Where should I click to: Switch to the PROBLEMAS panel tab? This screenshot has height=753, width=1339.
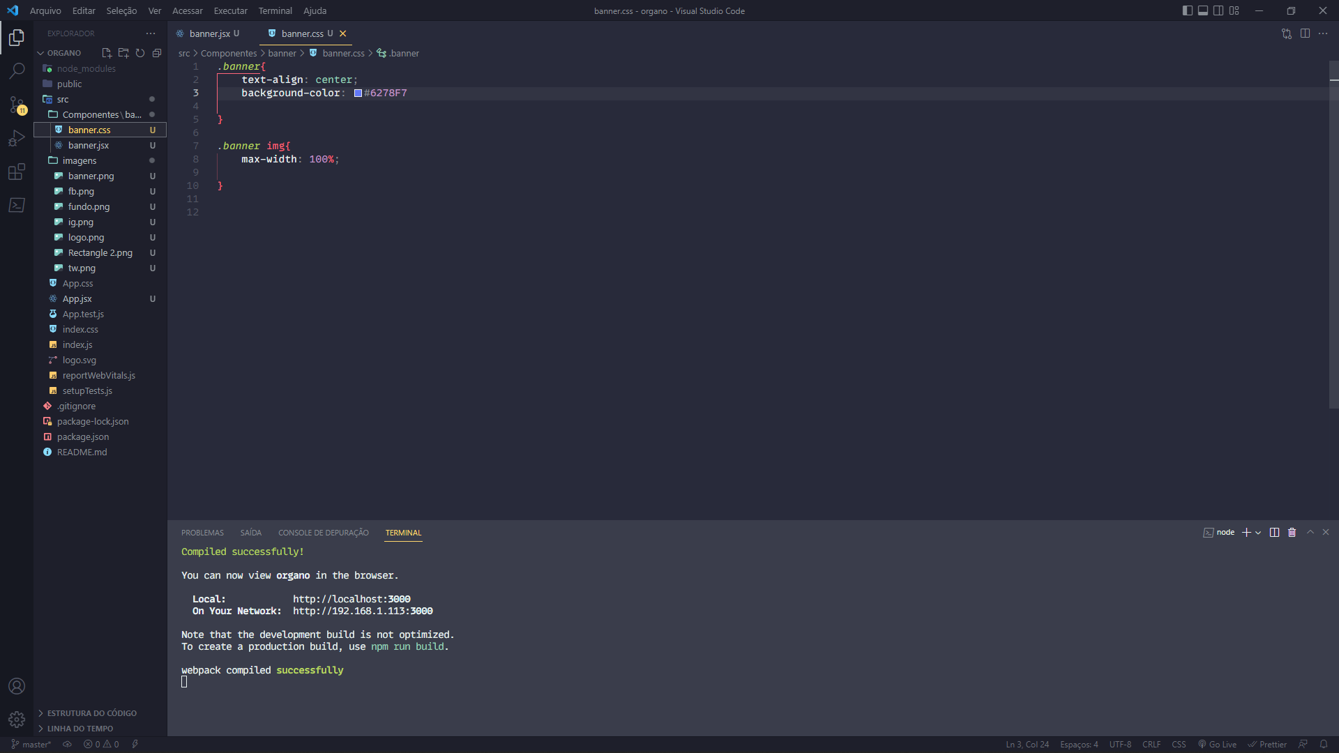pos(202,533)
